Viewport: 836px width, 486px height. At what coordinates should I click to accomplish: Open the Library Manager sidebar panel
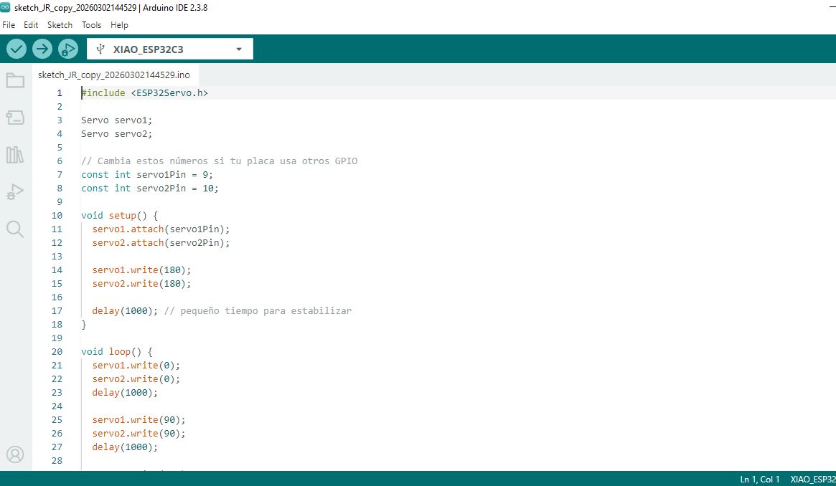coord(15,155)
